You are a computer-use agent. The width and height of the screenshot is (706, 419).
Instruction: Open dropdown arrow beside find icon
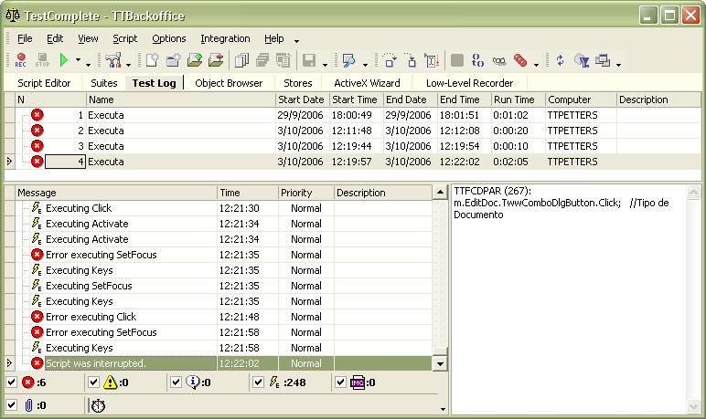coord(365,65)
